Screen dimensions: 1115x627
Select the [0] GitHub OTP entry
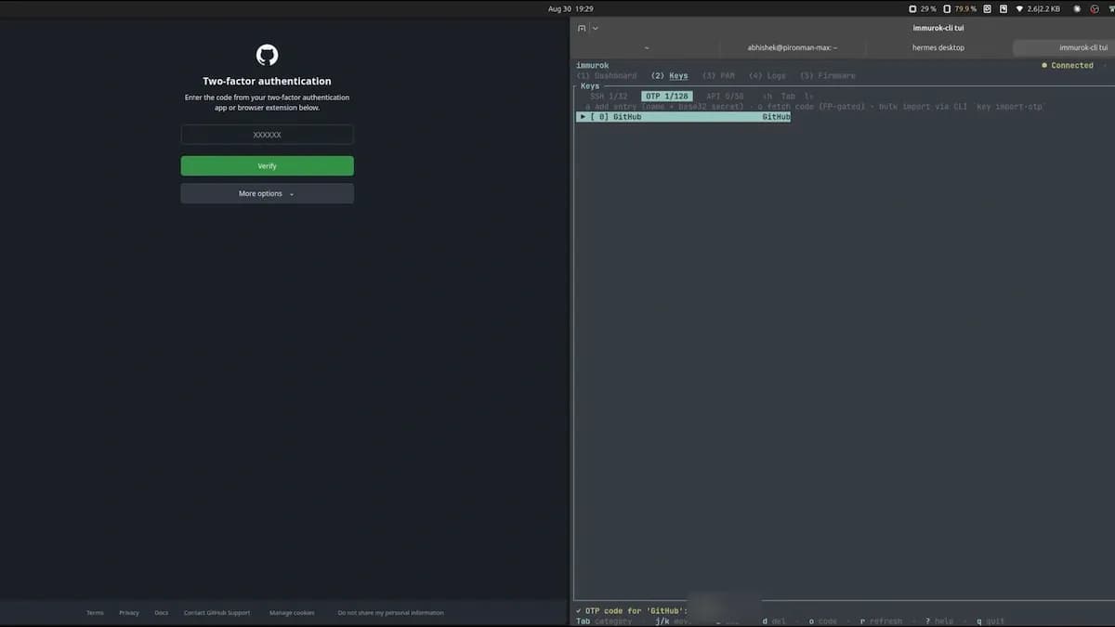pyautogui.click(x=683, y=117)
